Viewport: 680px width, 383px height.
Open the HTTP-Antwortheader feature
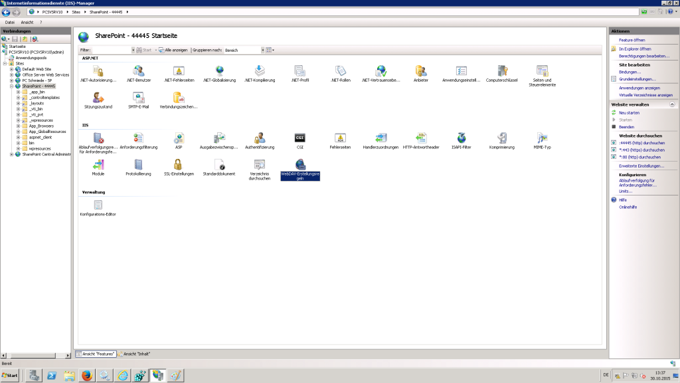coord(420,141)
